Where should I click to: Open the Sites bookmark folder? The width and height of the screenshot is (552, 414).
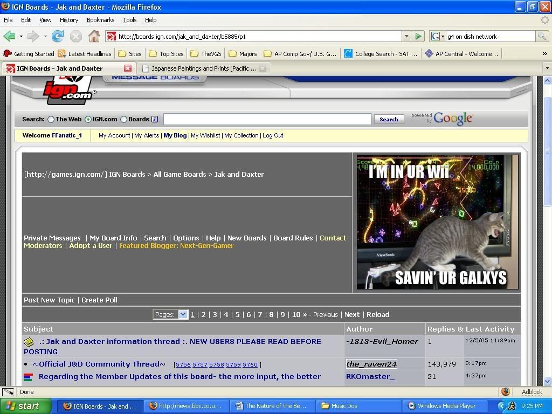130,54
